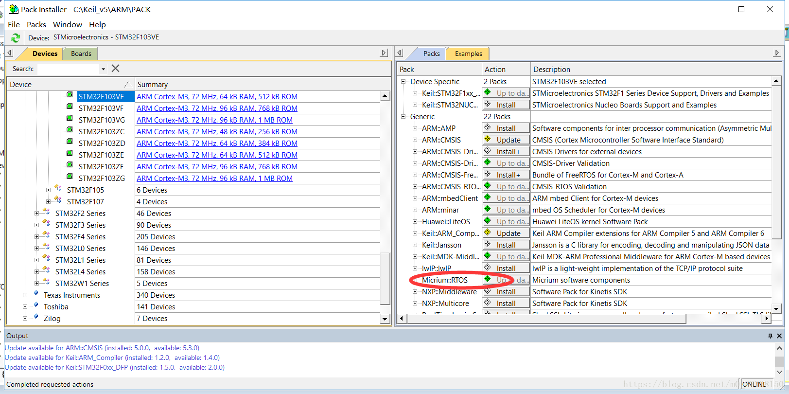The width and height of the screenshot is (789, 394).
Task: Select the STM32F103ZD chip icon
Action: 70,142
